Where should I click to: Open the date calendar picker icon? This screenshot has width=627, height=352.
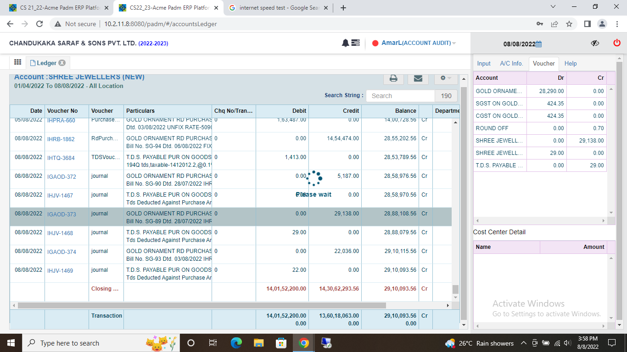coord(539,44)
